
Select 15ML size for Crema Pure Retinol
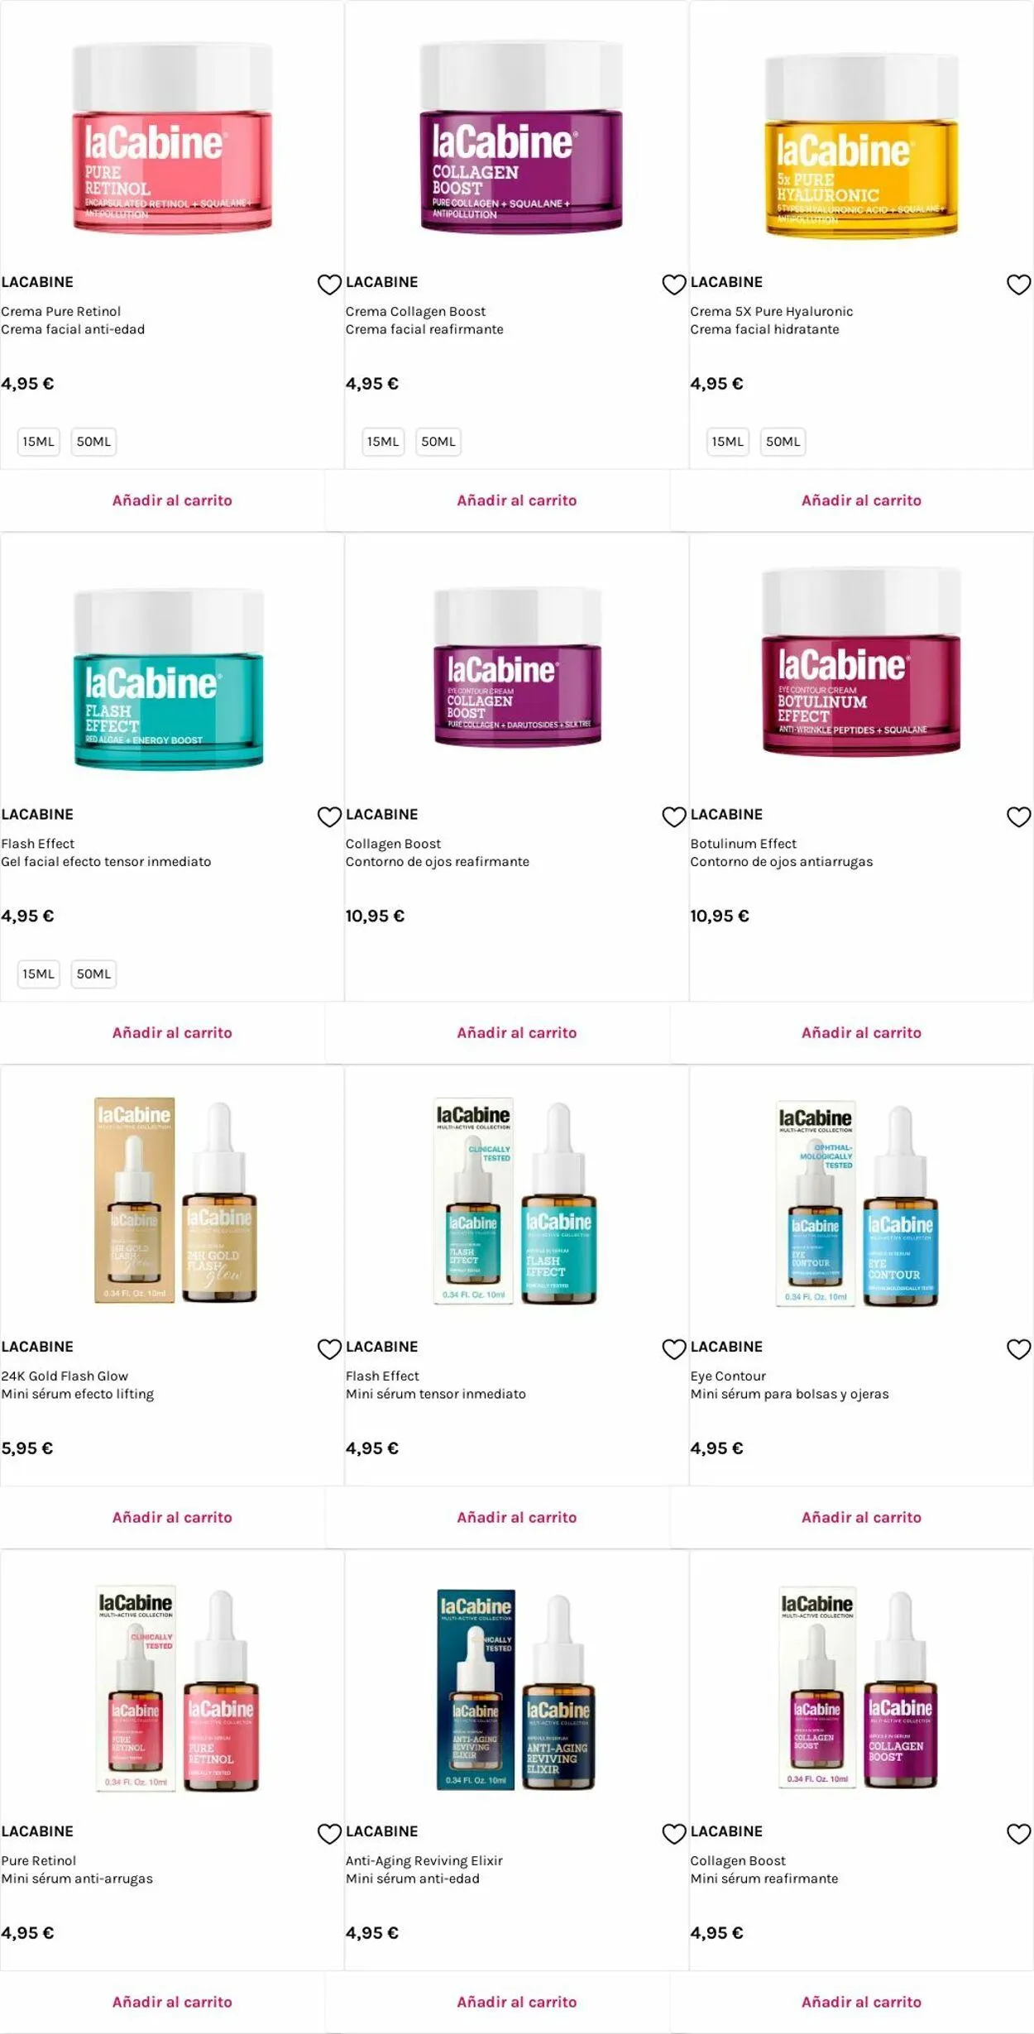click(x=39, y=442)
